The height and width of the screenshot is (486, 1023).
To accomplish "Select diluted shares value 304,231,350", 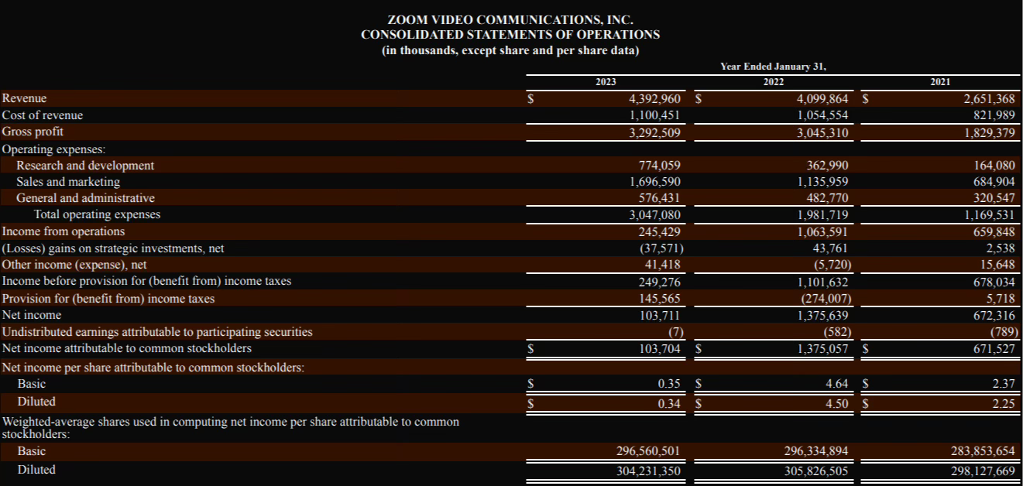I will (648, 471).
